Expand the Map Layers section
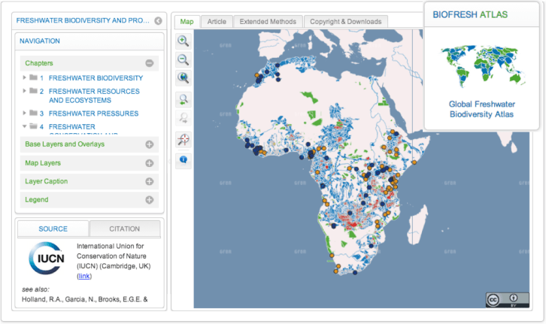Screen dimensions: 546x324 tap(150, 163)
